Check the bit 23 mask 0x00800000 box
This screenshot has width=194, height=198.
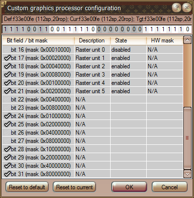[7, 108]
